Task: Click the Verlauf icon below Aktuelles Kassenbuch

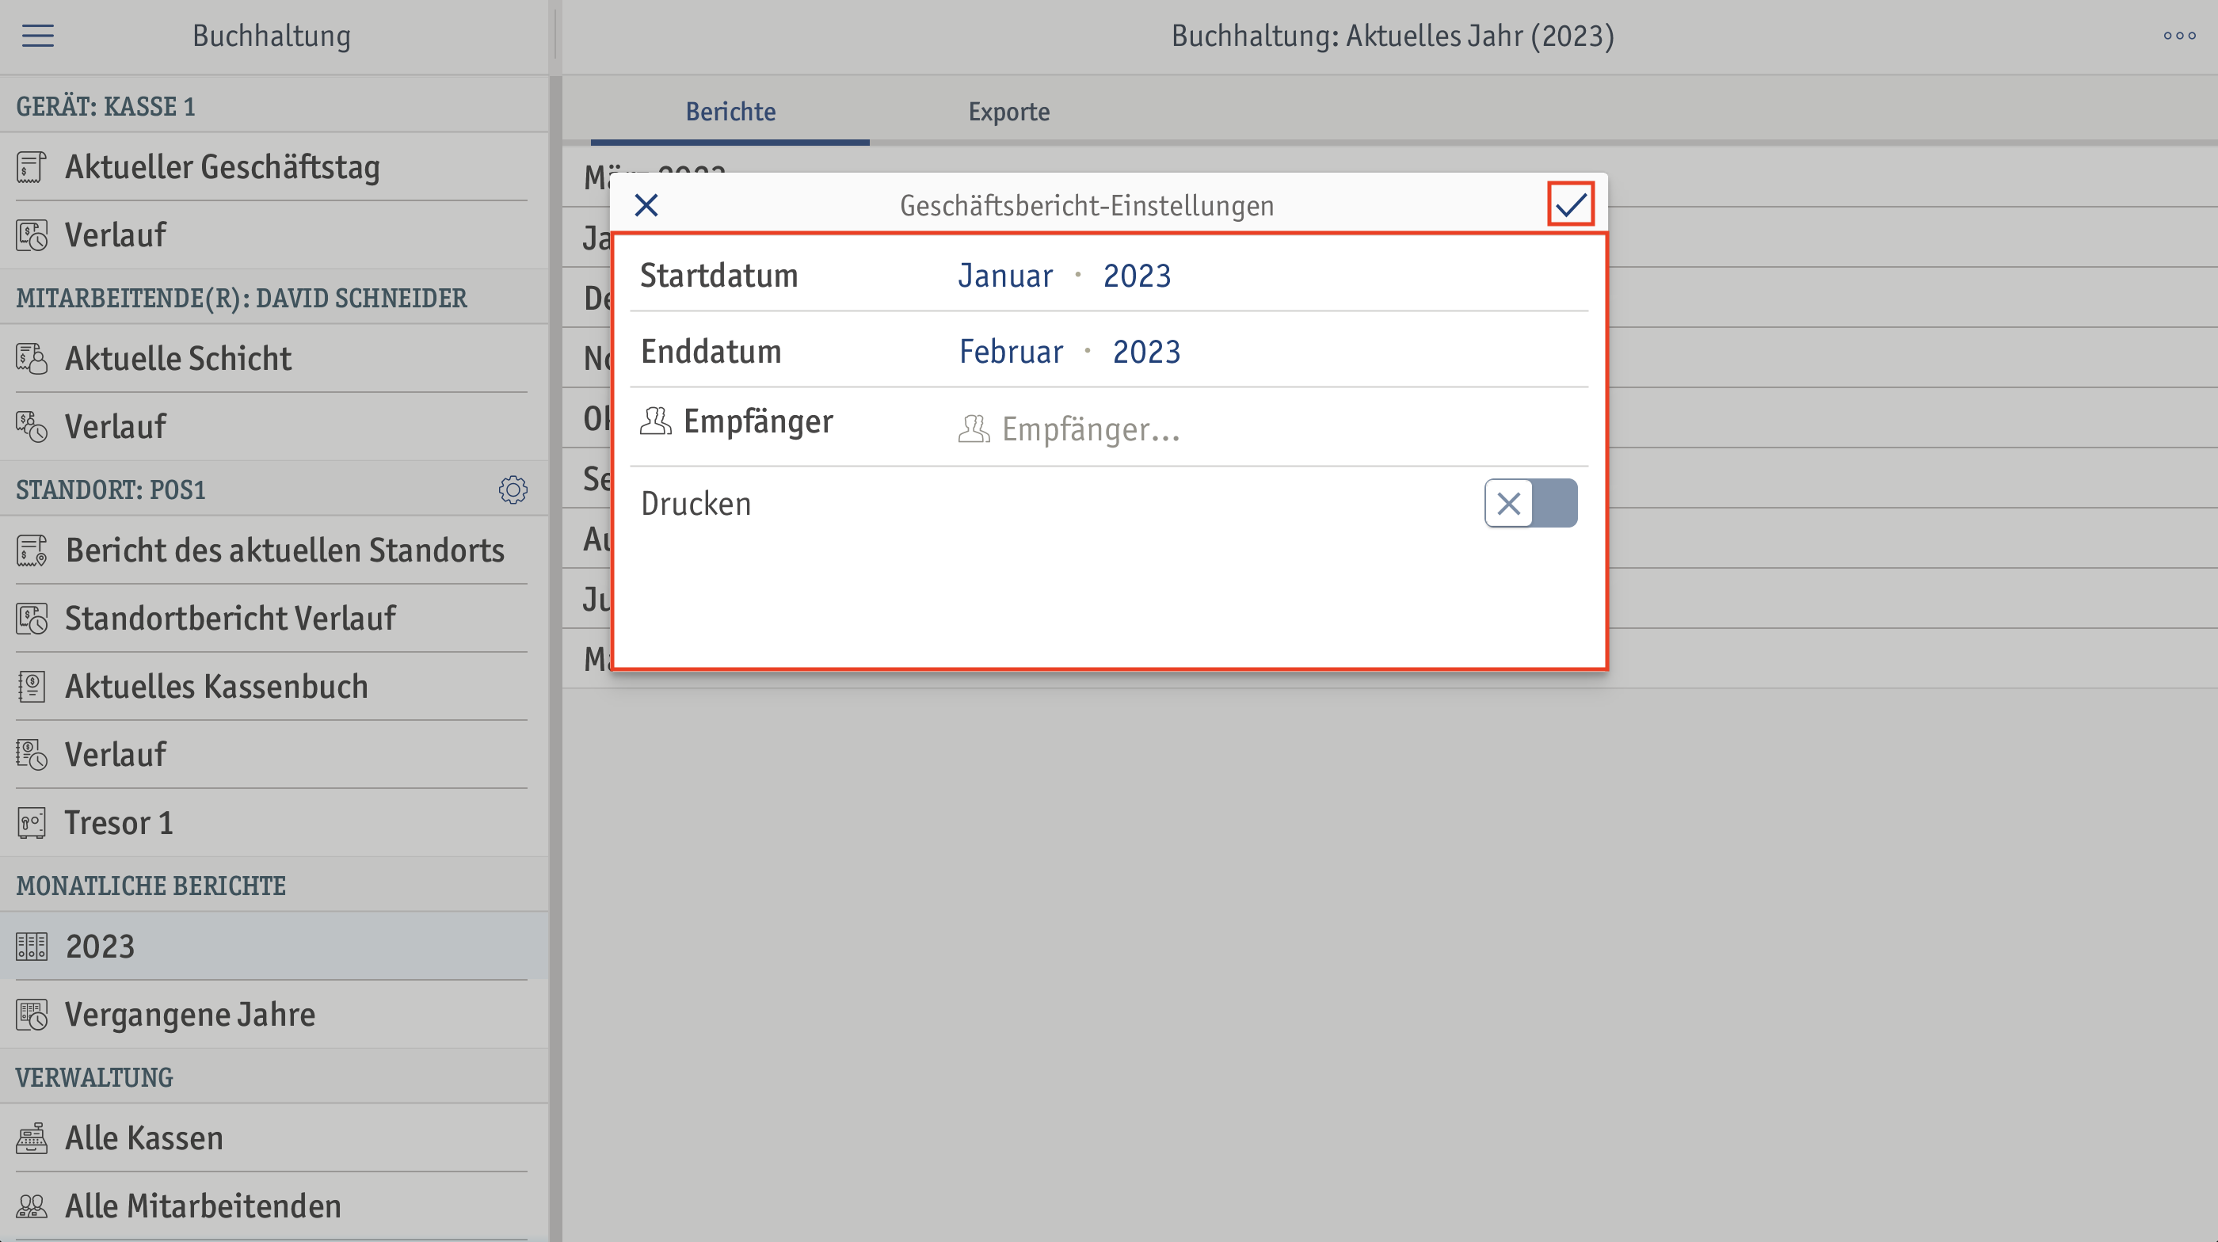Action: pyautogui.click(x=32, y=754)
